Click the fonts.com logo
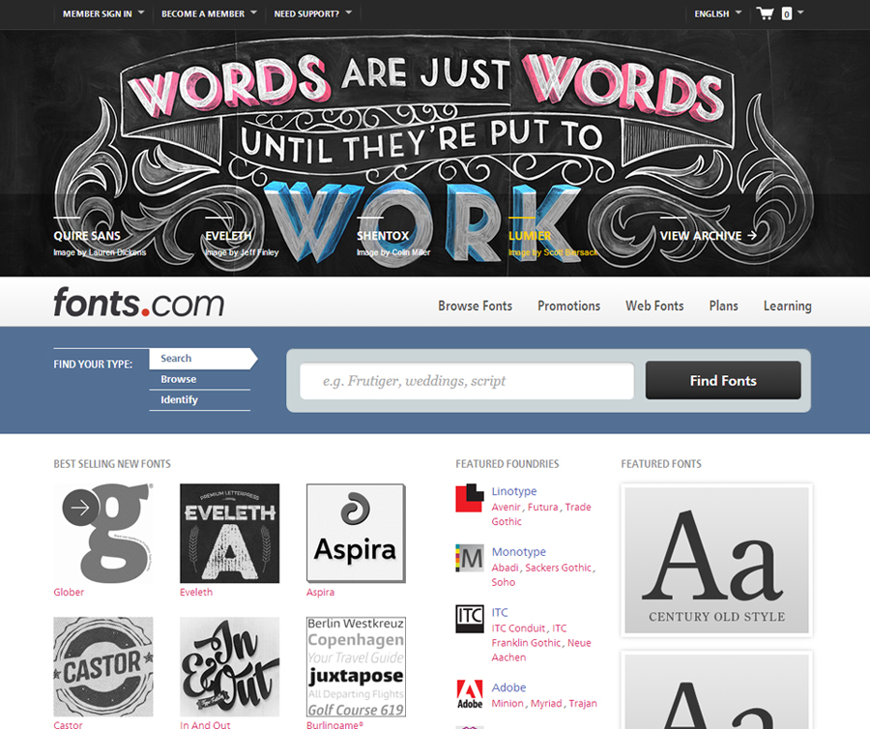Screen dimensions: 870x729 point(138,303)
